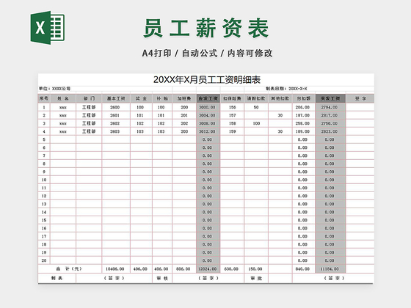
Task: Select row number 20 in 序号 column
Action: click(44, 260)
